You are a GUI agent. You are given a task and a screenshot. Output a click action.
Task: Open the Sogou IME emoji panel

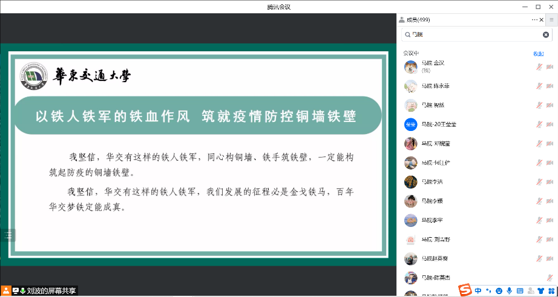tap(499, 290)
